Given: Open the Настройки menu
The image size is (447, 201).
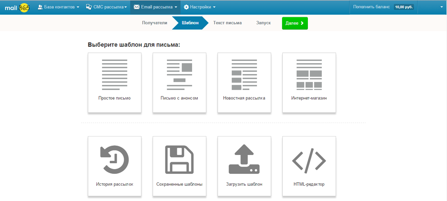Looking at the screenshot, I should [x=200, y=7].
